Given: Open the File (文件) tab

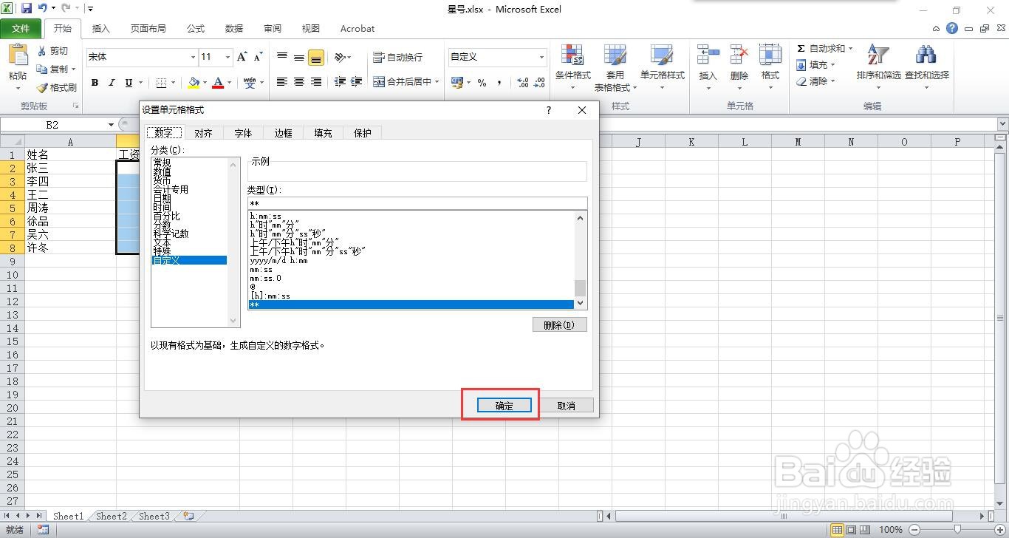Looking at the screenshot, I should (x=21, y=29).
